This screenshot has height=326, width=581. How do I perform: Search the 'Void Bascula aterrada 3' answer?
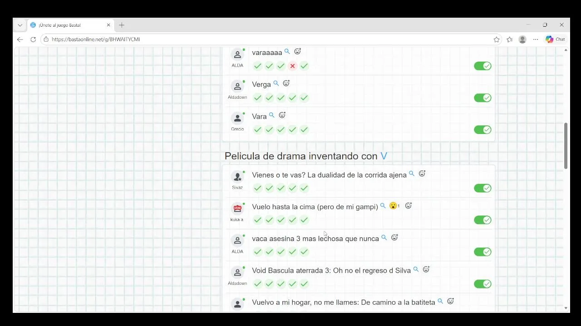pos(416,269)
